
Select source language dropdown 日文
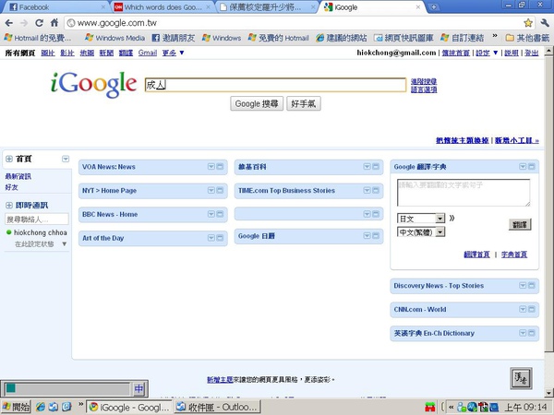pyautogui.click(x=421, y=219)
